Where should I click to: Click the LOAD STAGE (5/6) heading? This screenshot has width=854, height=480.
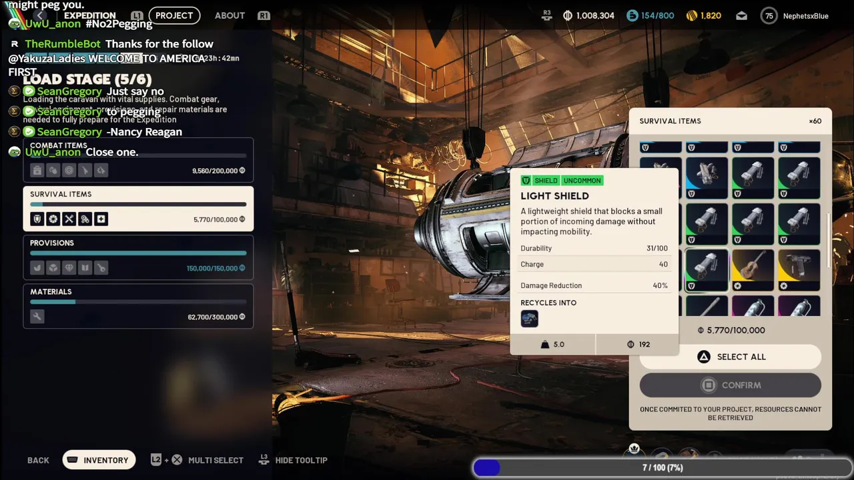point(87,80)
